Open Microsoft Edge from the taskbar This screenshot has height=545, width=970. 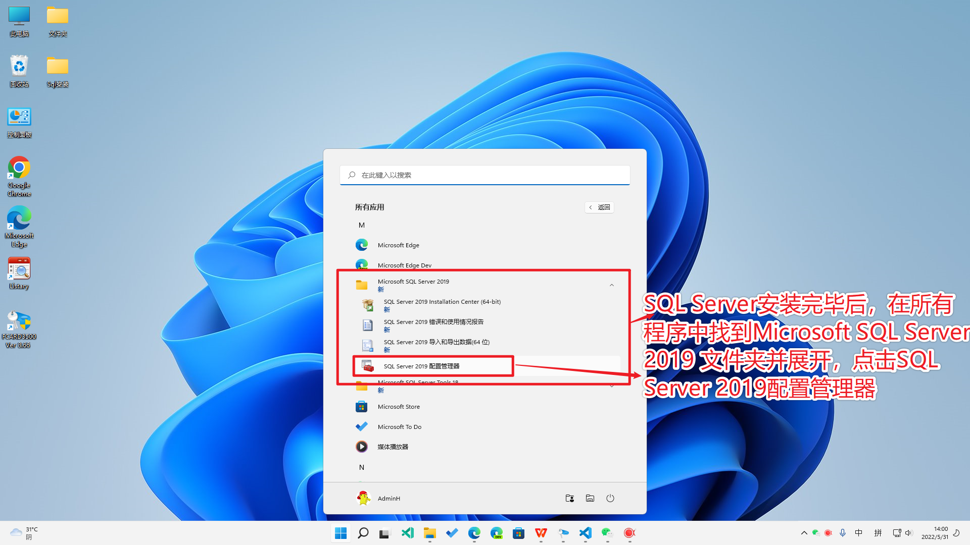[474, 533]
